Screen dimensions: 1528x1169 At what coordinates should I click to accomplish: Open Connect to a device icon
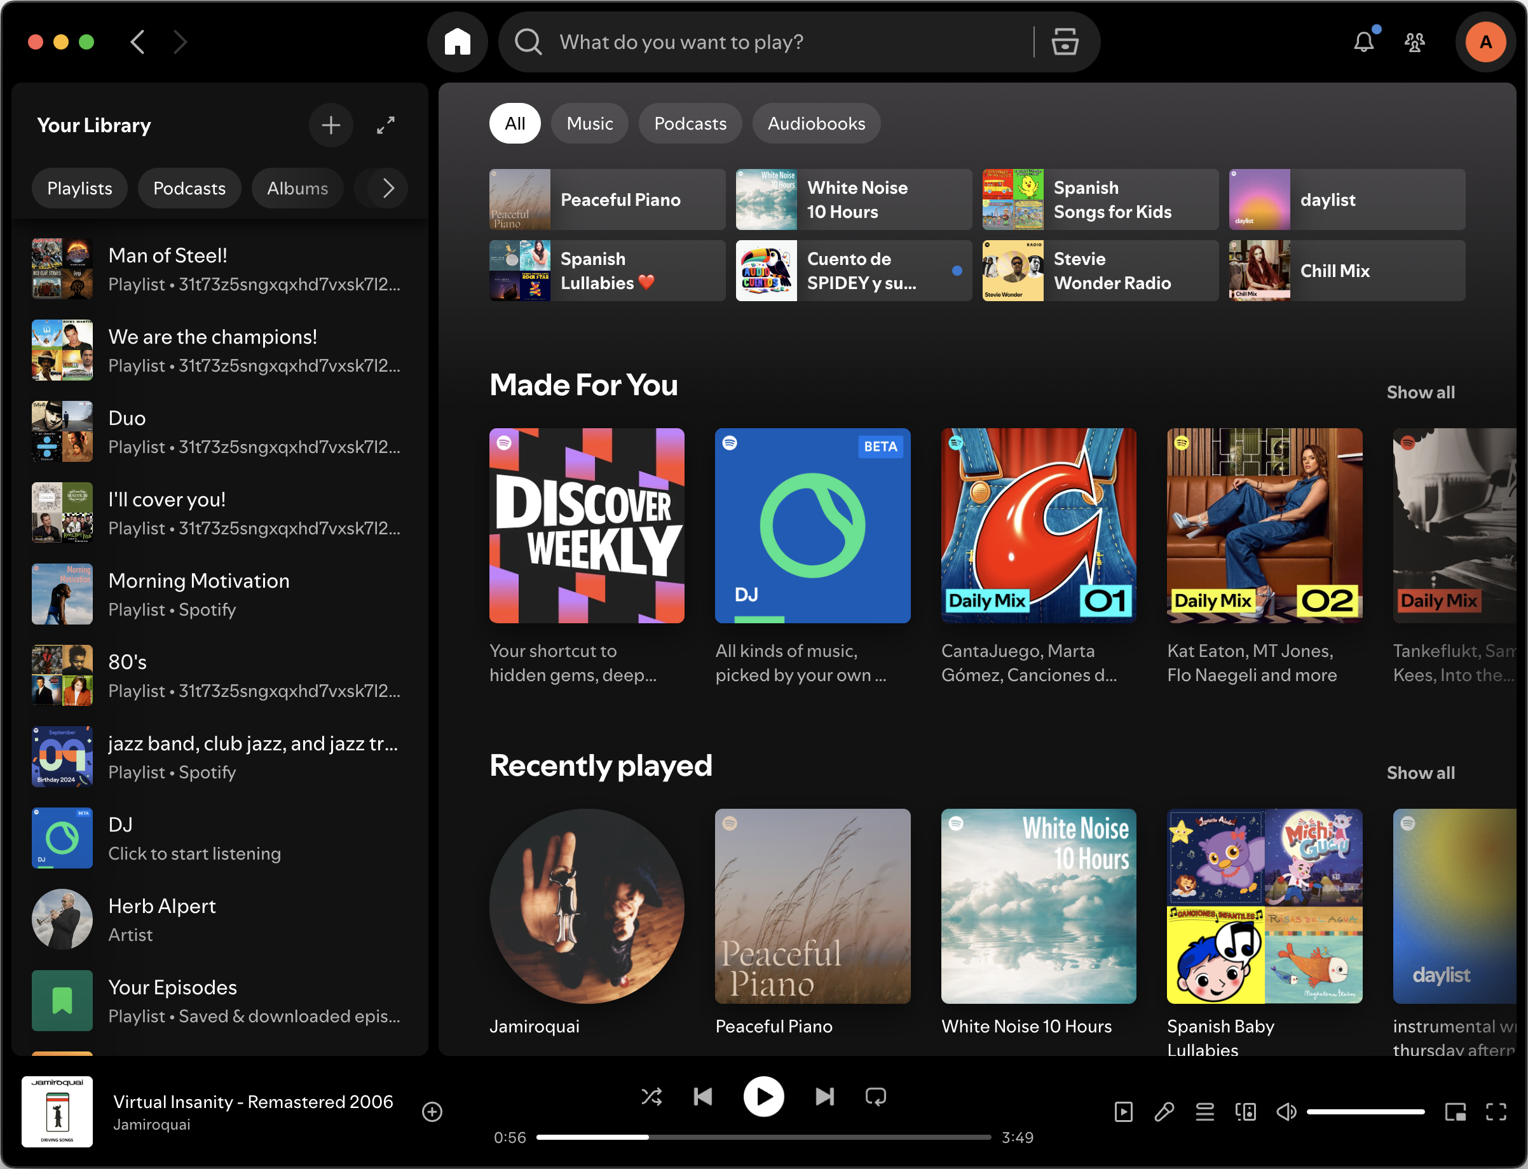[1245, 1111]
